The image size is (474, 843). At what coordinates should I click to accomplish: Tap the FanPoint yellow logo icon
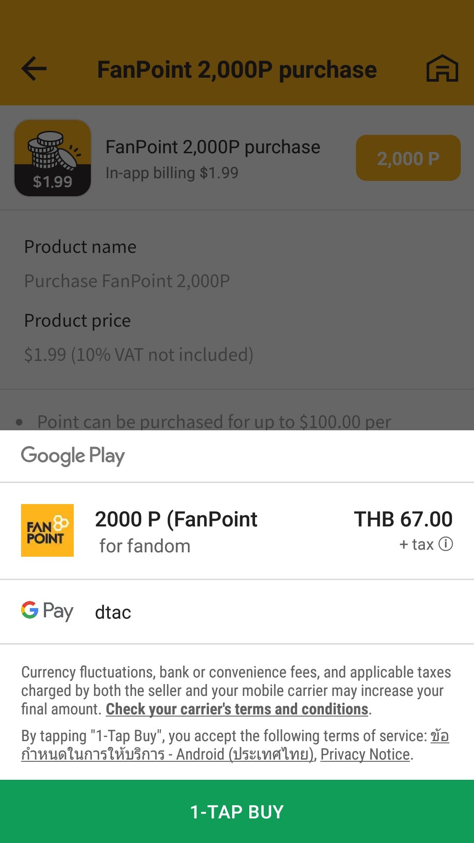[47, 530]
